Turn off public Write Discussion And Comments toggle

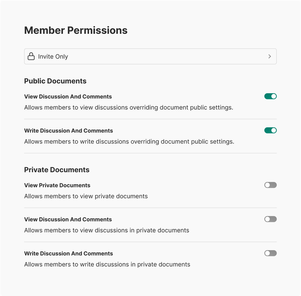[x=270, y=131]
